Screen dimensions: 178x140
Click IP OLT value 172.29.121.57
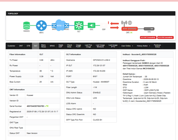[x=99, y=65]
